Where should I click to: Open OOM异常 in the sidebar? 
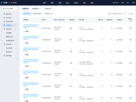(9, 48)
